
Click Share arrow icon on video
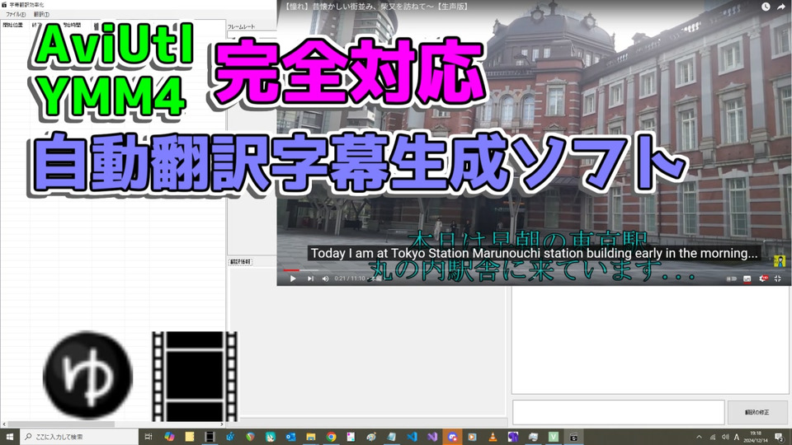pos(781,7)
